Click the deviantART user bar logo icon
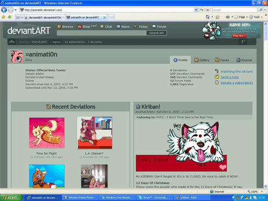 click(12, 42)
